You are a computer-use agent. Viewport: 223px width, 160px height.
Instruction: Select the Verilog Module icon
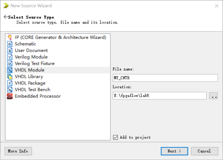click(10, 57)
